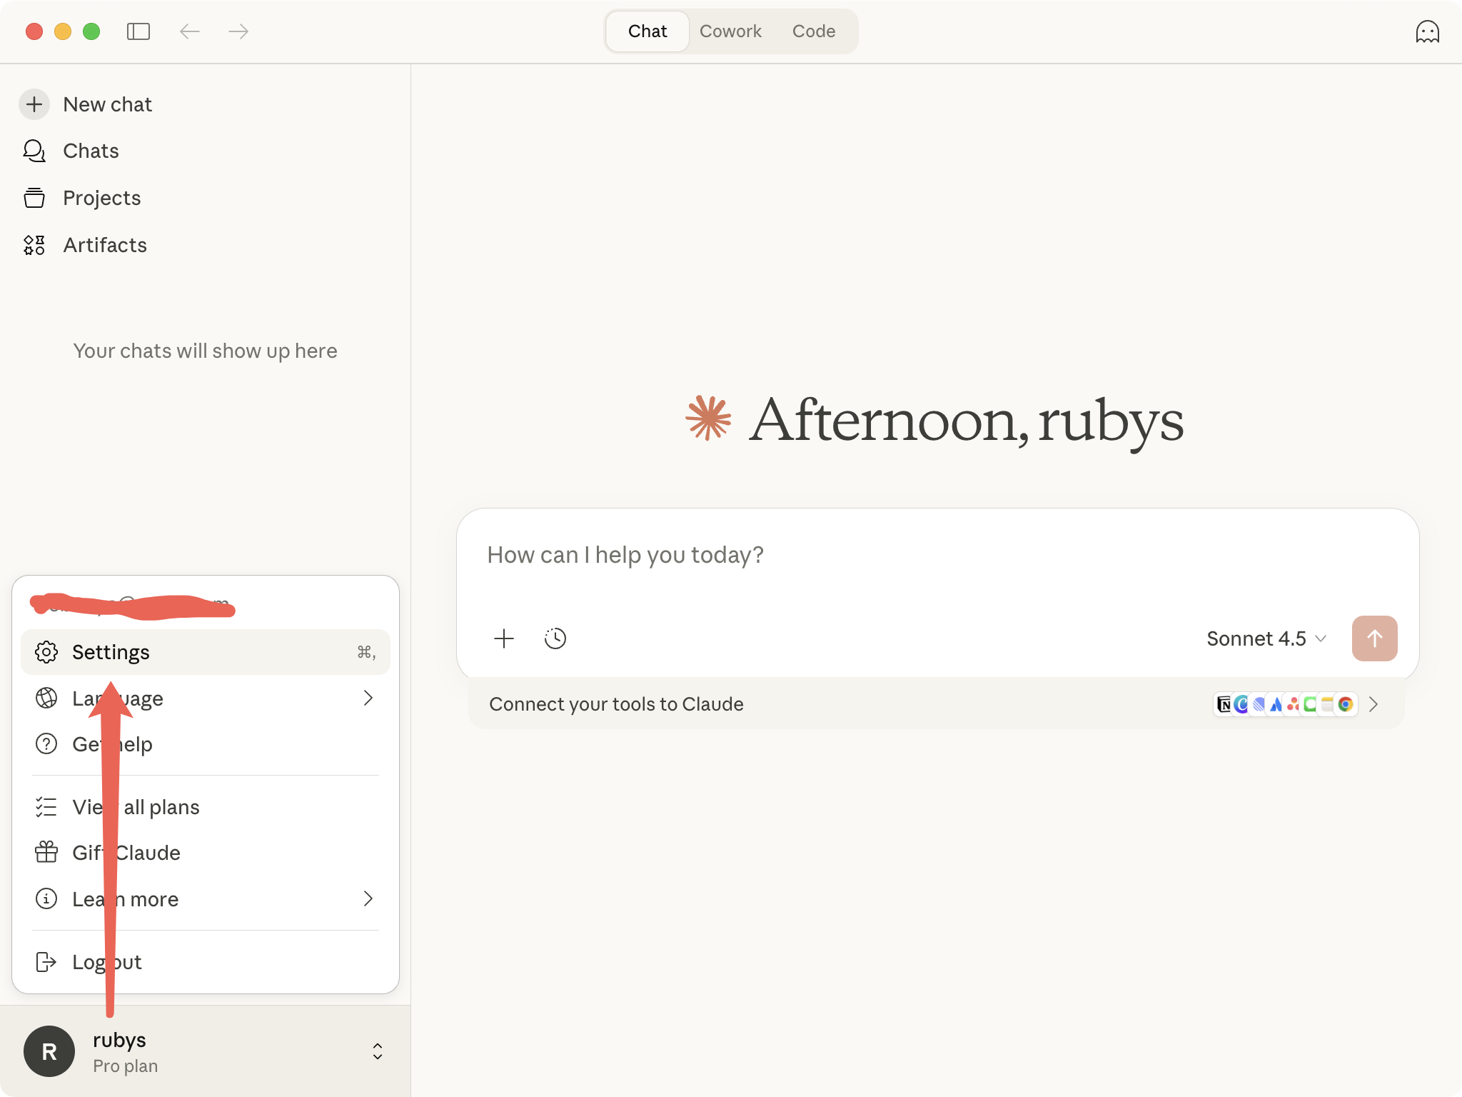Open Projects in the sidebar

click(101, 198)
